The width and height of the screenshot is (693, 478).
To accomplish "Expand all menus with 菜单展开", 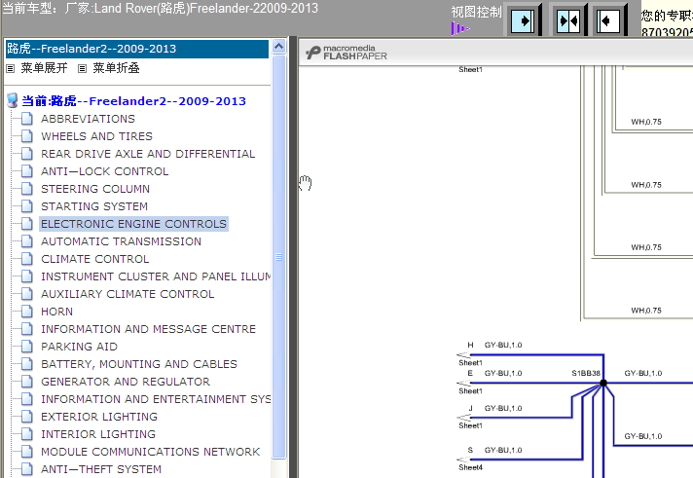I will coord(44,68).
